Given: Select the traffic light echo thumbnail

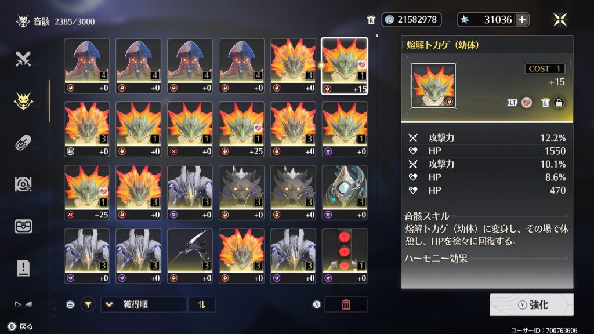Looking at the screenshot, I should [x=345, y=256].
